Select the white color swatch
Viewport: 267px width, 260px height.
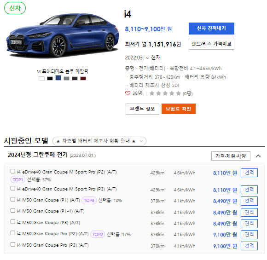[41, 78]
